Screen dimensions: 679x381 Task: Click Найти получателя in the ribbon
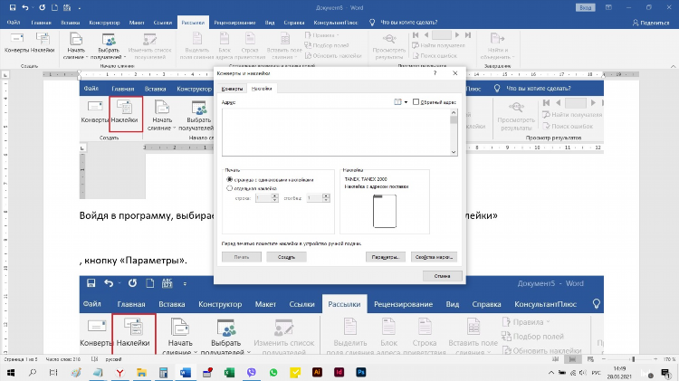click(x=439, y=45)
